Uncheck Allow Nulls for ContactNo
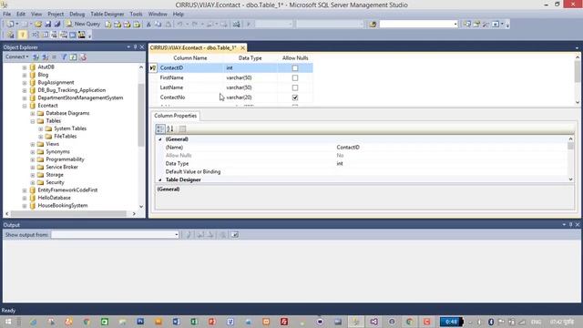The image size is (583, 328). tap(295, 97)
